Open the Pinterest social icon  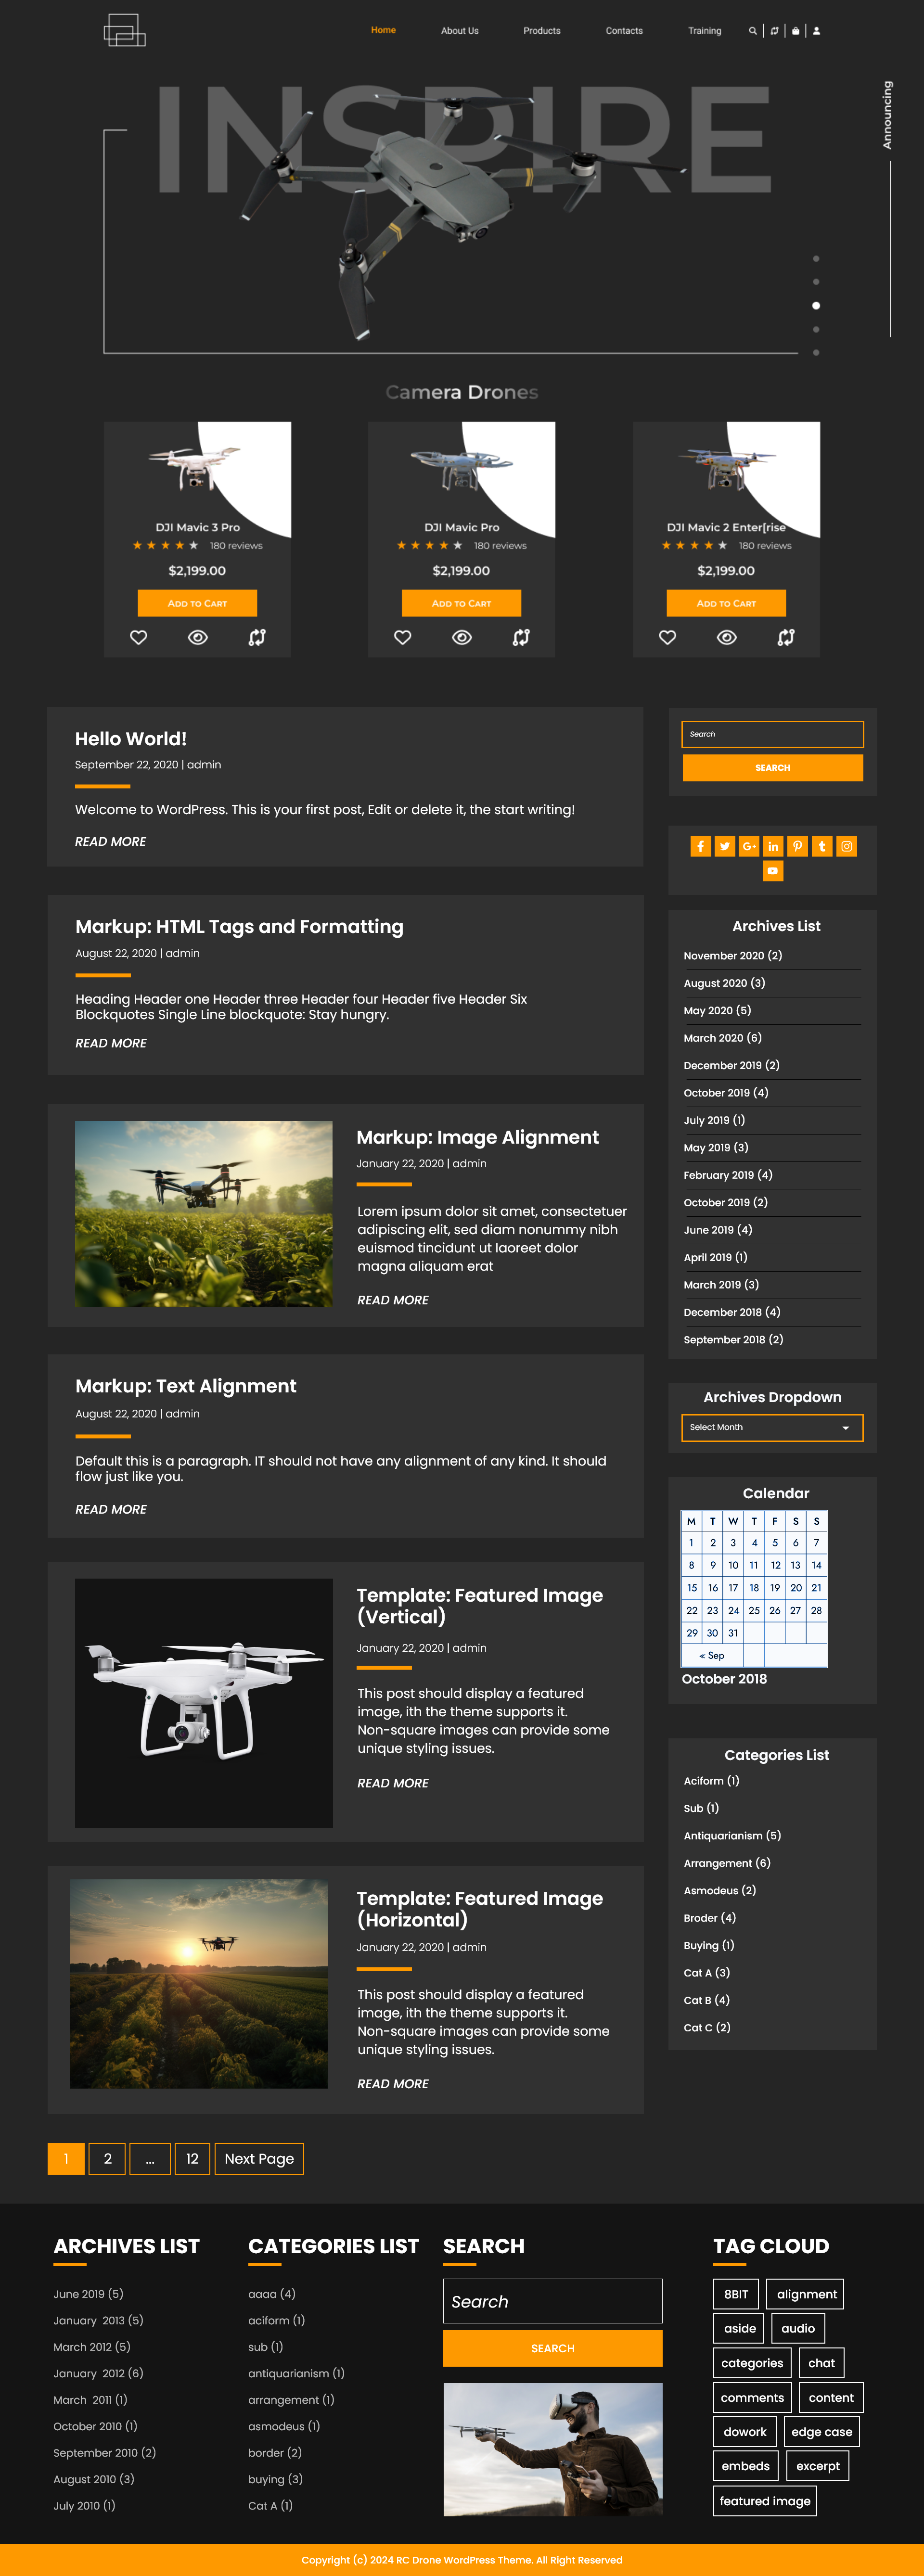797,846
